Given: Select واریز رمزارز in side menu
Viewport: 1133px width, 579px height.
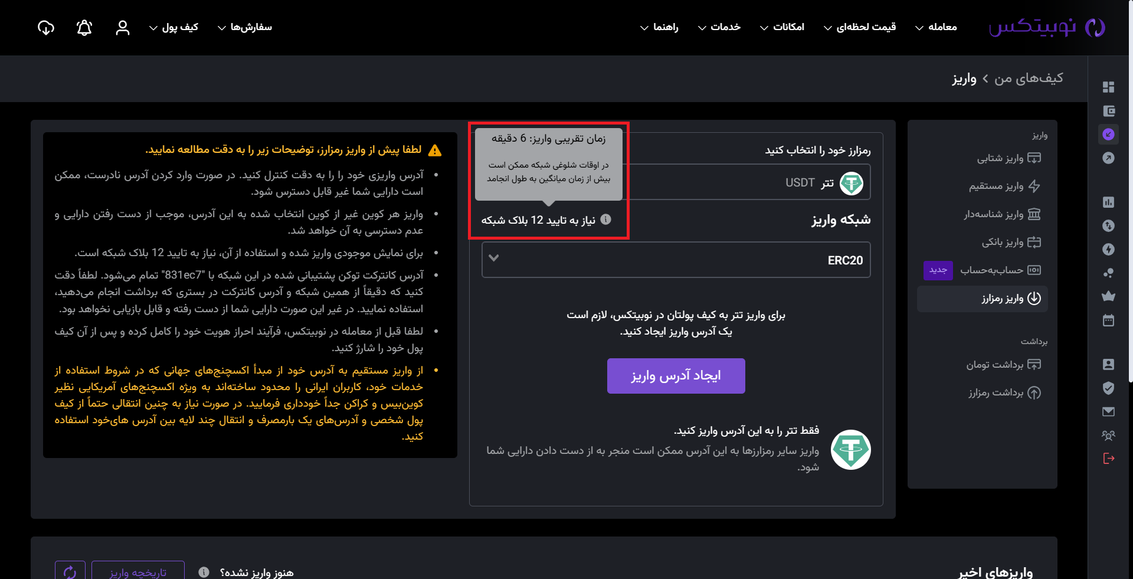Looking at the screenshot, I should pos(983,298).
